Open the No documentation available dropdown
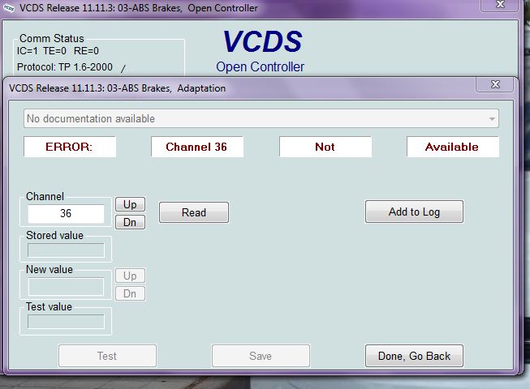Image resolution: width=530 pixels, height=389 pixels. click(x=261, y=118)
